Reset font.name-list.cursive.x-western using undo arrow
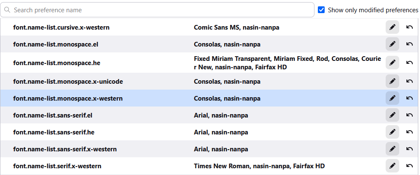The height and width of the screenshot is (175, 420). tap(409, 27)
